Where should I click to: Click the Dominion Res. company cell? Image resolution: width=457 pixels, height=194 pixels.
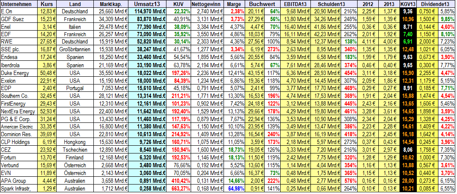point(19,133)
